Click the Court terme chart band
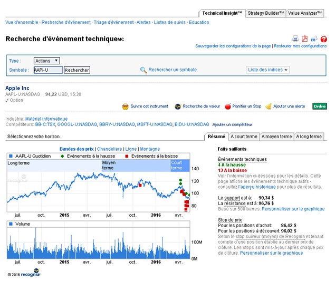335x281 pixels. tap(180, 166)
